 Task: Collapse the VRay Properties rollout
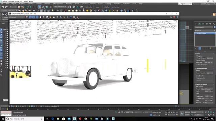coord(201,68)
